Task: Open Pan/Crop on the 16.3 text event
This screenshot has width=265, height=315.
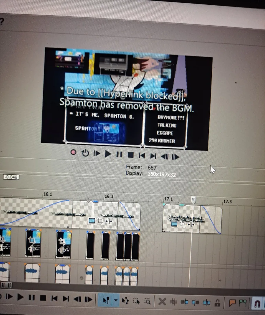Action: tap(100, 221)
